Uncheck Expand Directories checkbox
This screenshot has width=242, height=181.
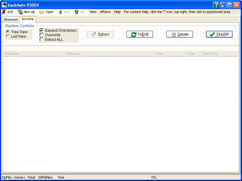pyautogui.click(x=41, y=30)
